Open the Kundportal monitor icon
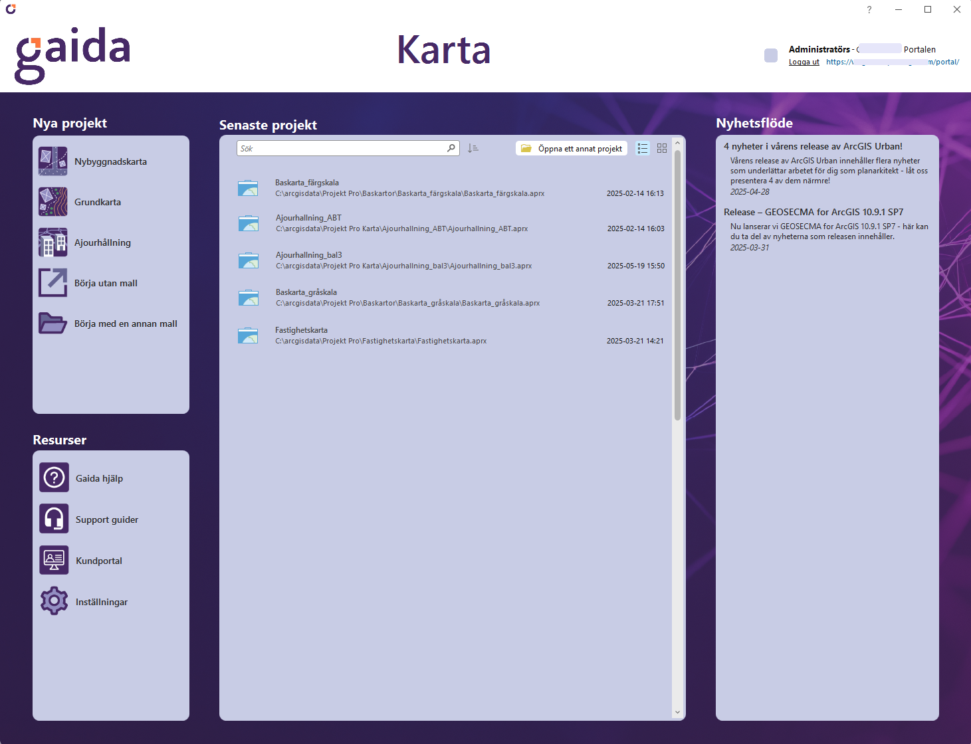This screenshot has height=744, width=971. pyautogui.click(x=54, y=560)
